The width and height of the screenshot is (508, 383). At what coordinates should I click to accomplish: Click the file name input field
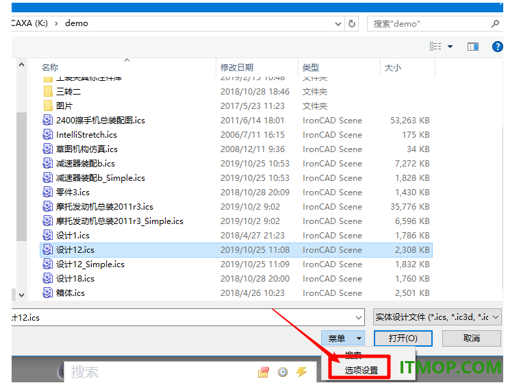point(188,317)
